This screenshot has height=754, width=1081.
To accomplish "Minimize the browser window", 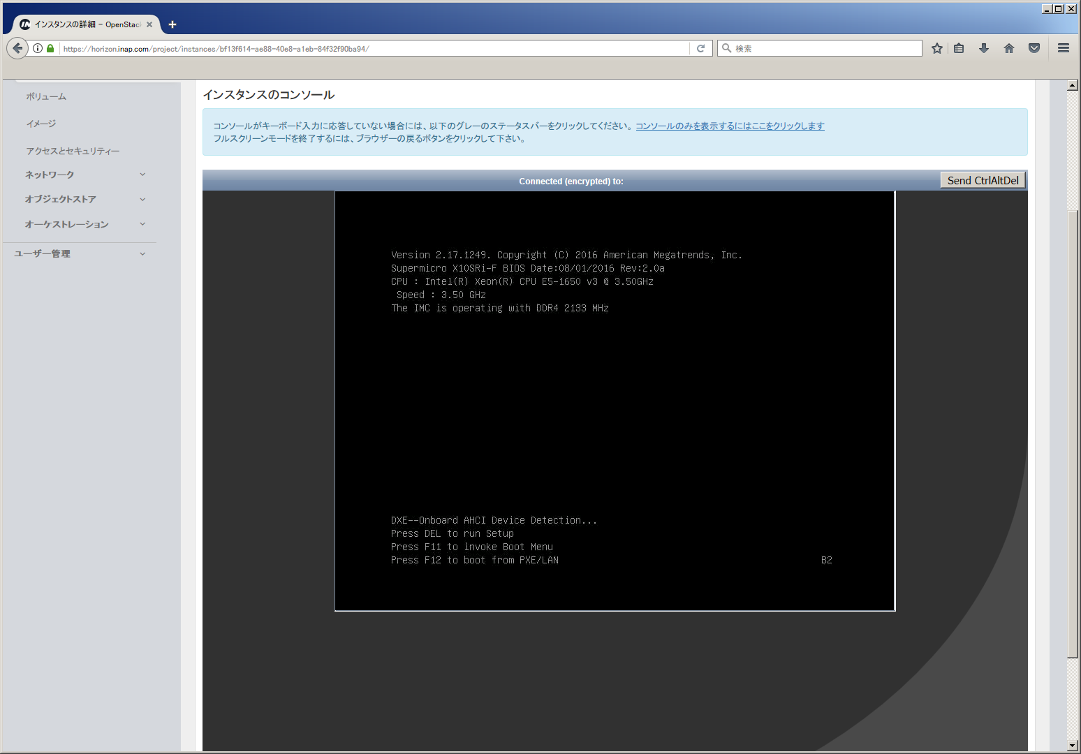I will 1047,8.
